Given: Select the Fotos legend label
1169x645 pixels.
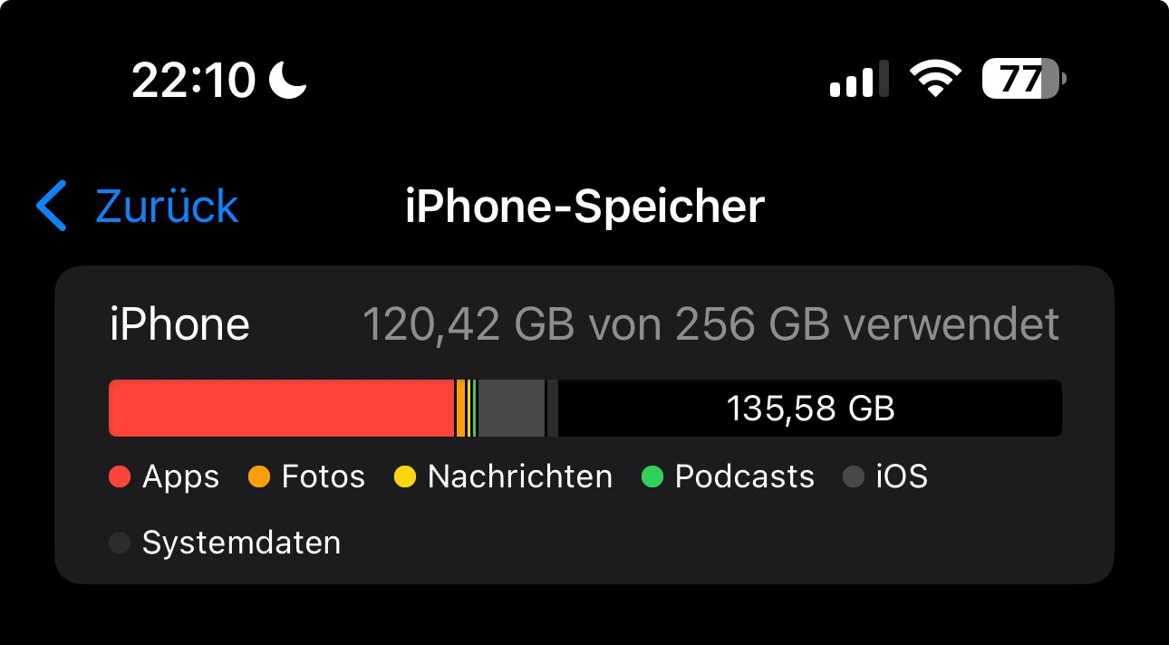Looking at the screenshot, I should 323,477.
